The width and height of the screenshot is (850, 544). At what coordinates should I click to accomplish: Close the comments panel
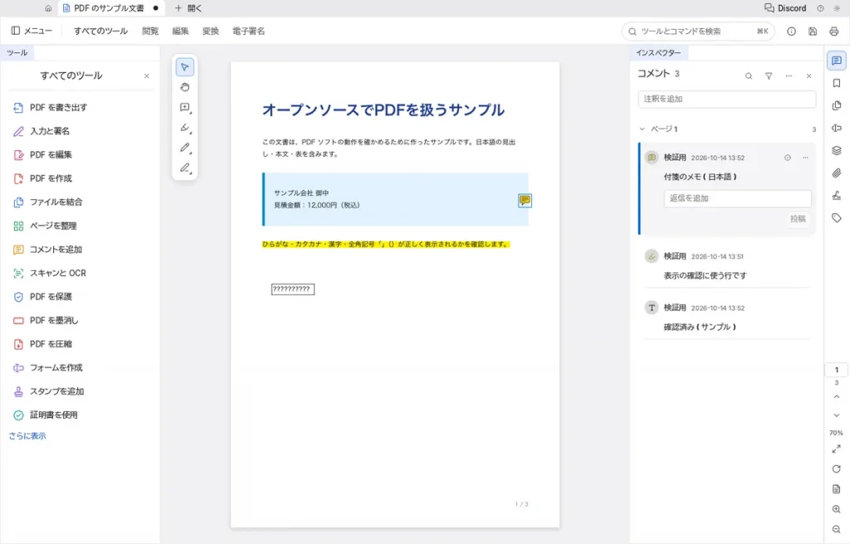click(808, 76)
